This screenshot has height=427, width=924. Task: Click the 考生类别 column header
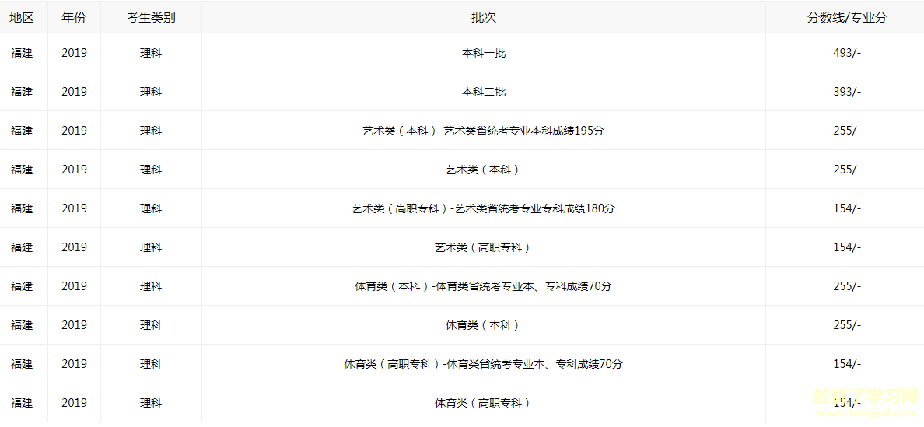[x=151, y=18]
